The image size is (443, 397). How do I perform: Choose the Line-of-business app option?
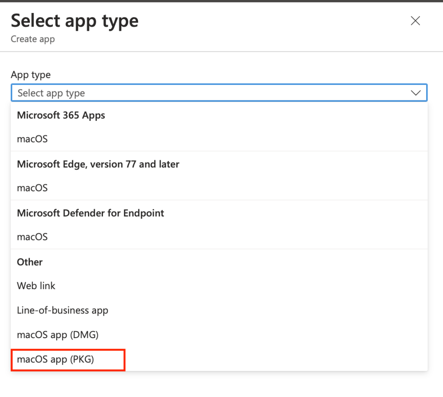[x=62, y=310]
